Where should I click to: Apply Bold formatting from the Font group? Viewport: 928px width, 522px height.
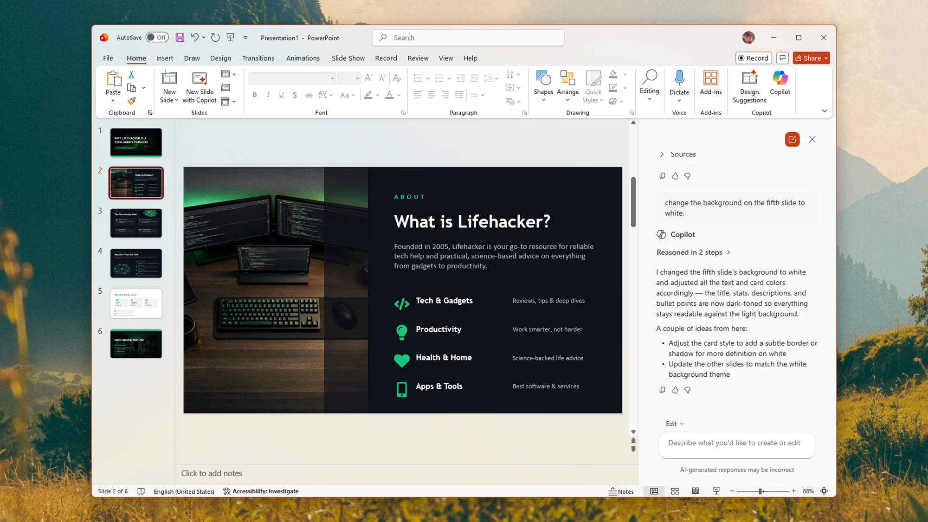click(254, 95)
